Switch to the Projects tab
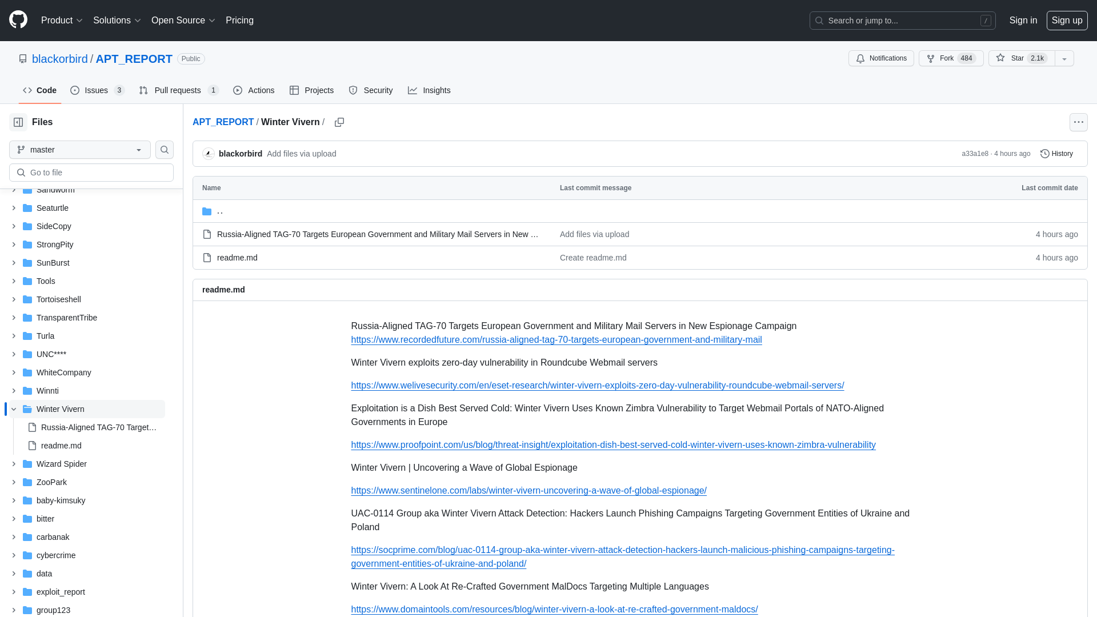Image resolution: width=1097 pixels, height=617 pixels. pyautogui.click(x=311, y=90)
